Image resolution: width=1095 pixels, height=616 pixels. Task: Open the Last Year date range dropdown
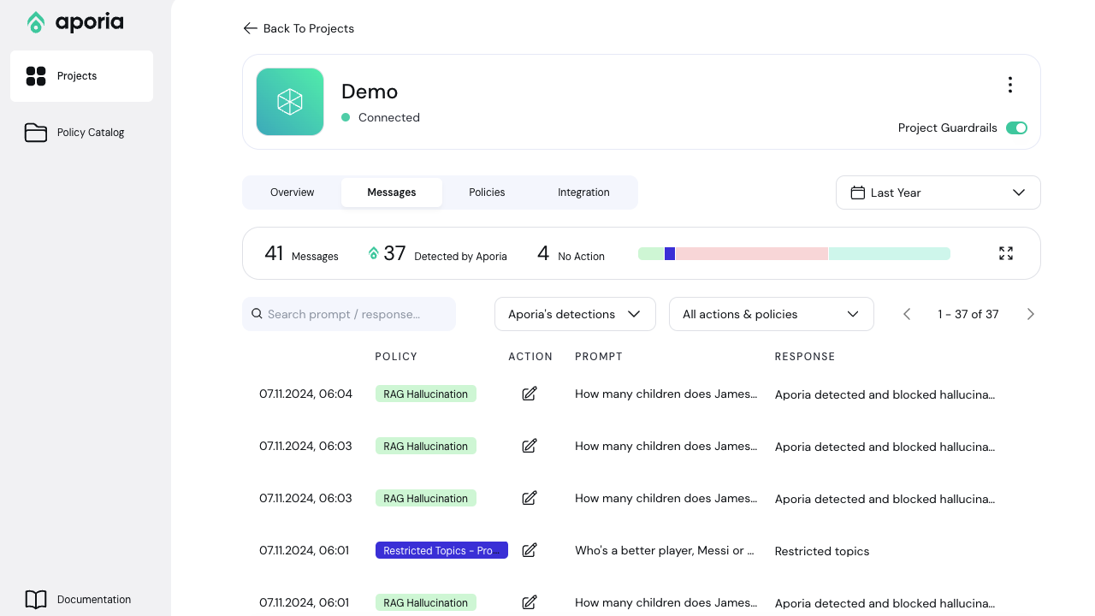[938, 192]
